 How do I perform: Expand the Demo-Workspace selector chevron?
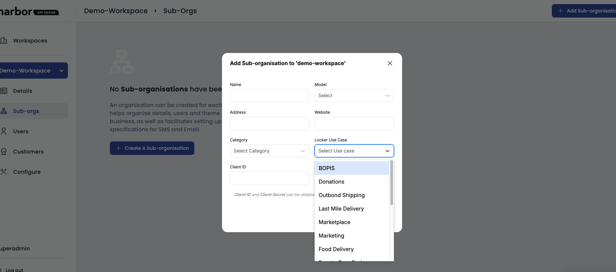61,71
